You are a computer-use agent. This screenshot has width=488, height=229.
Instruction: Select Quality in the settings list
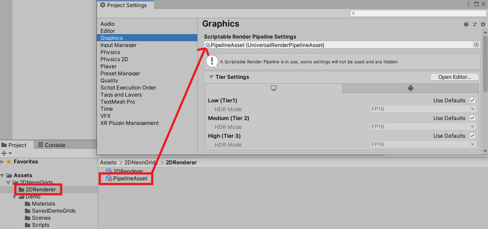(109, 81)
